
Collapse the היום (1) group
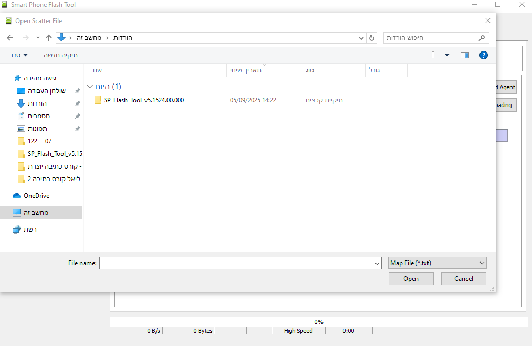point(90,87)
